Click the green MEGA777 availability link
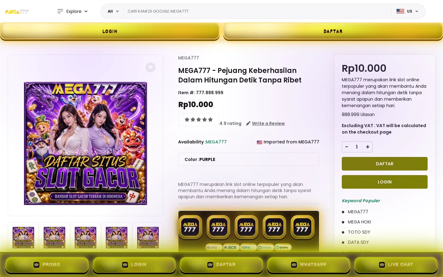Viewport: 443px width, 277px height. pos(216,142)
